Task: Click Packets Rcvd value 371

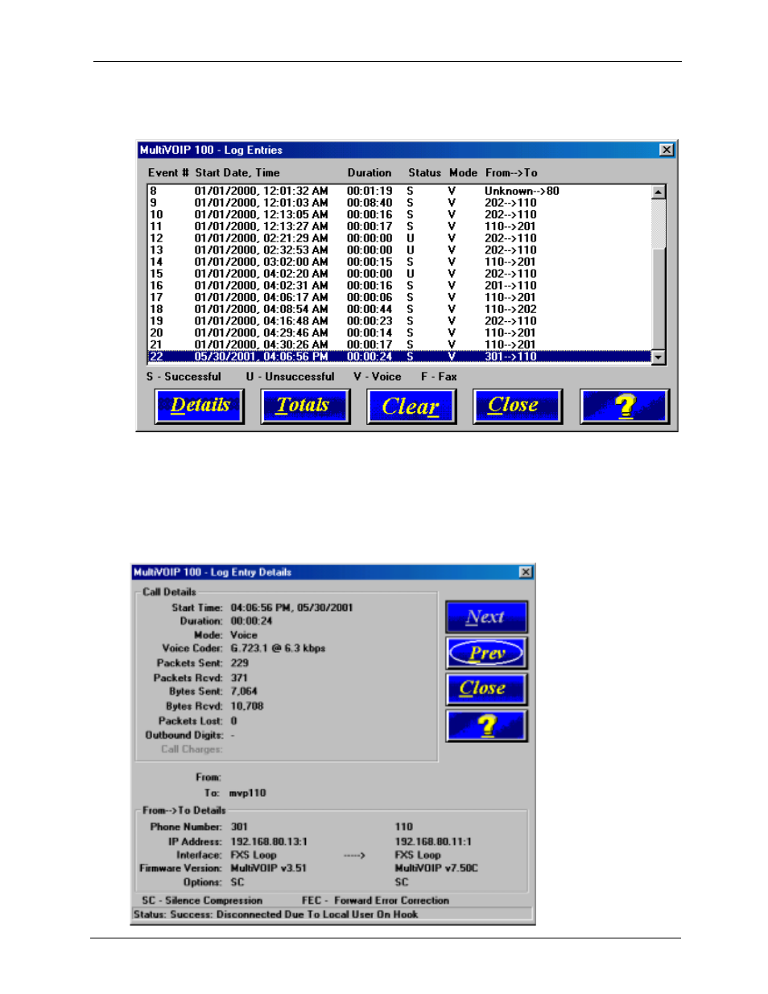Action: click(240, 678)
